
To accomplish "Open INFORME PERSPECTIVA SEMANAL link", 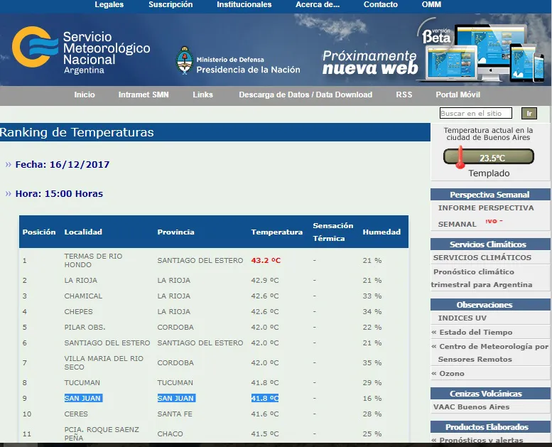I will (486, 216).
